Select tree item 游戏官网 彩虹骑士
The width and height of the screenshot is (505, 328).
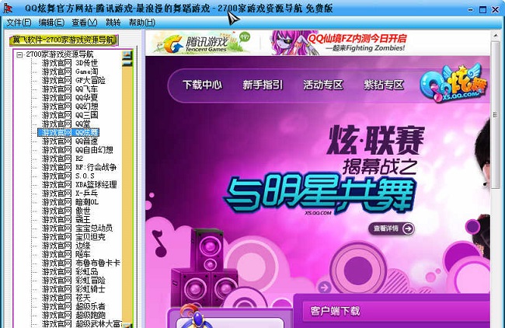[74, 289]
